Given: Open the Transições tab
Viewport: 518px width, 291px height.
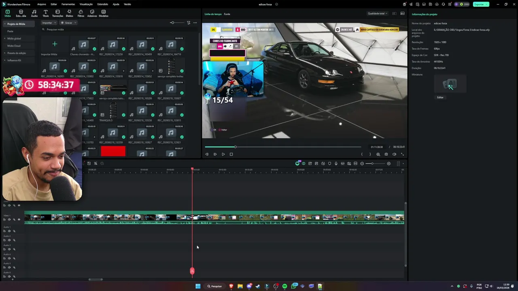Looking at the screenshot, I should click(57, 13).
